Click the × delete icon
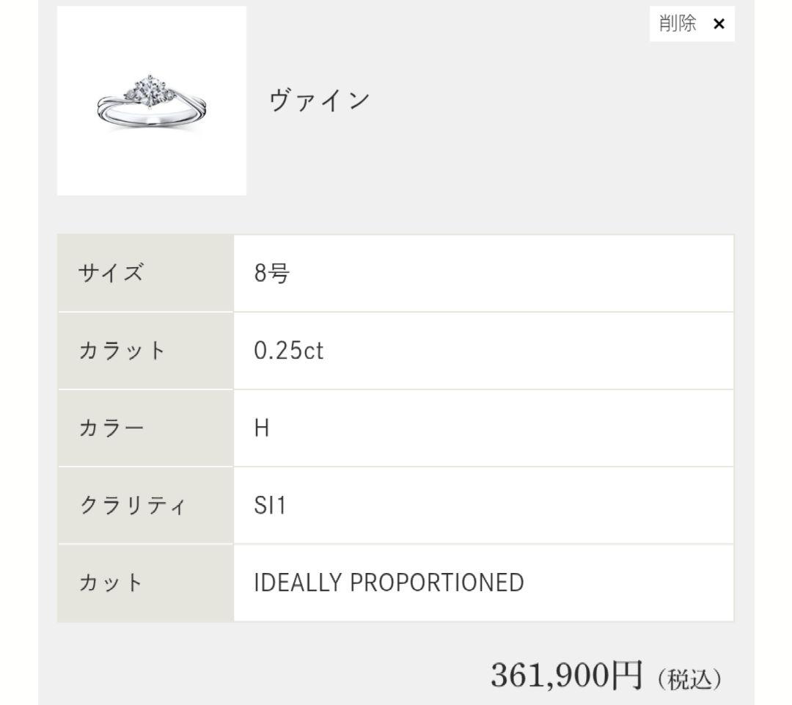792x705 pixels. tap(719, 24)
